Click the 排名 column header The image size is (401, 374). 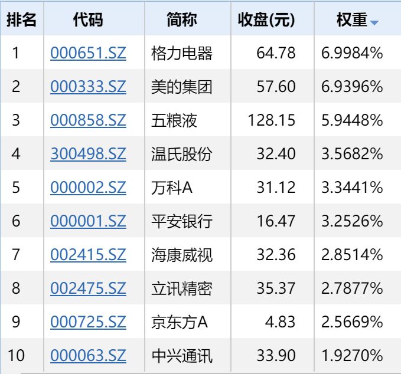(x=21, y=19)
